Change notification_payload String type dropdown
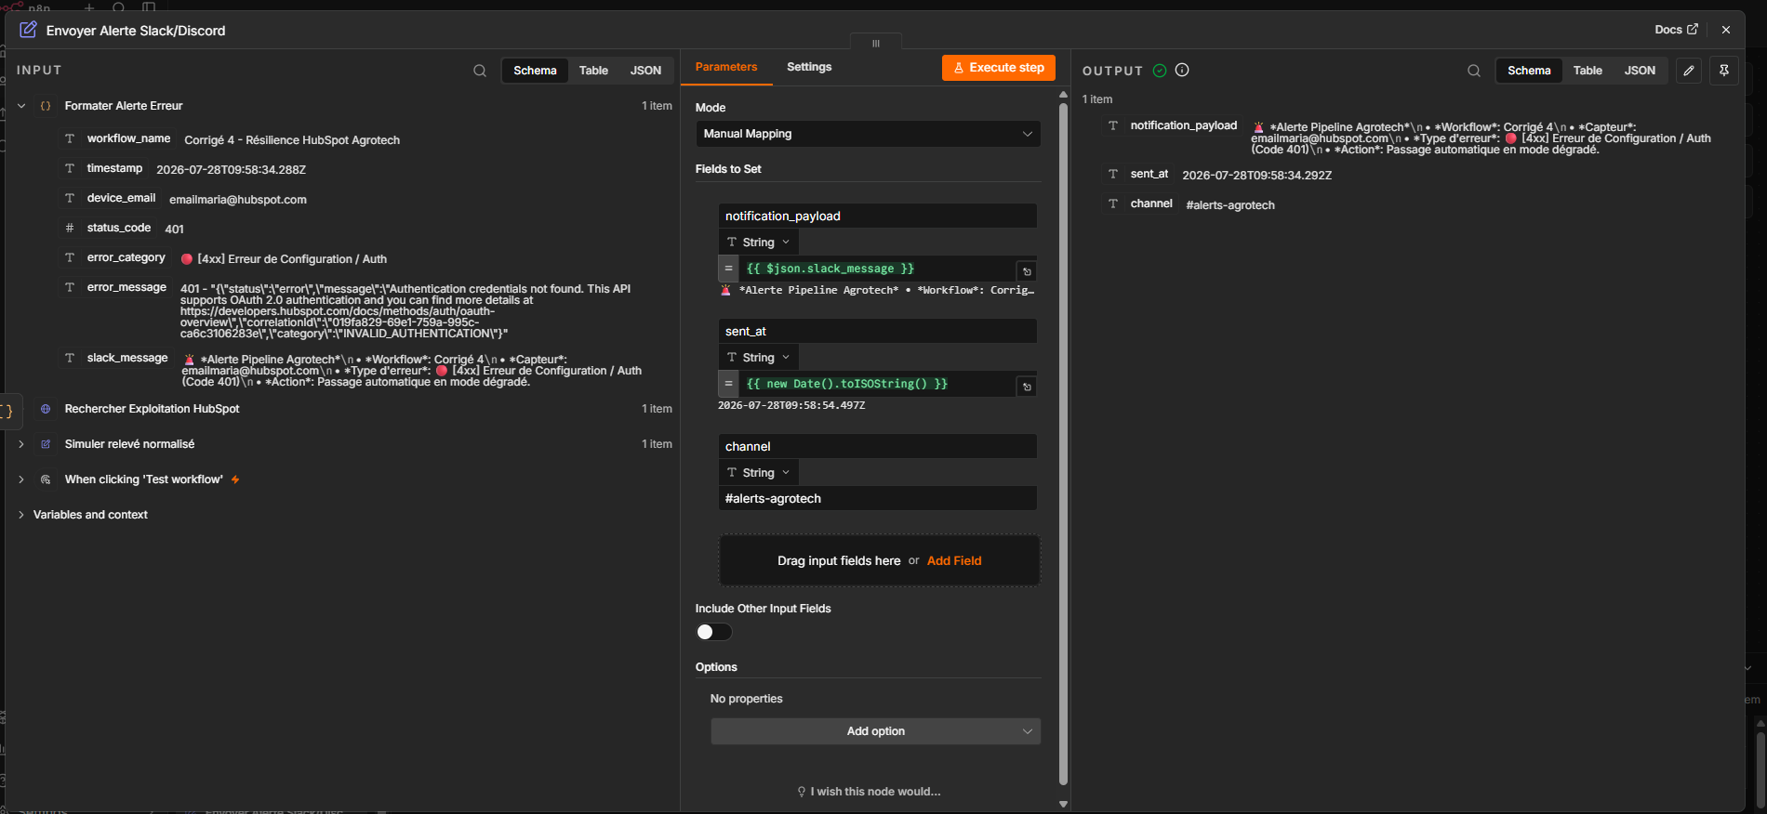Viewport: 1767px width, 814px height. (x=759, y=243)
